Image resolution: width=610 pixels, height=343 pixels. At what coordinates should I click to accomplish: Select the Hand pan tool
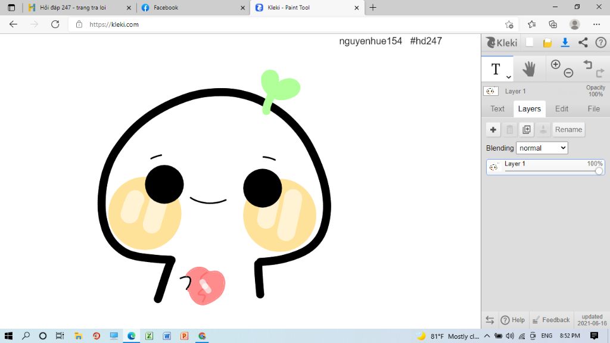click(529, 69)
